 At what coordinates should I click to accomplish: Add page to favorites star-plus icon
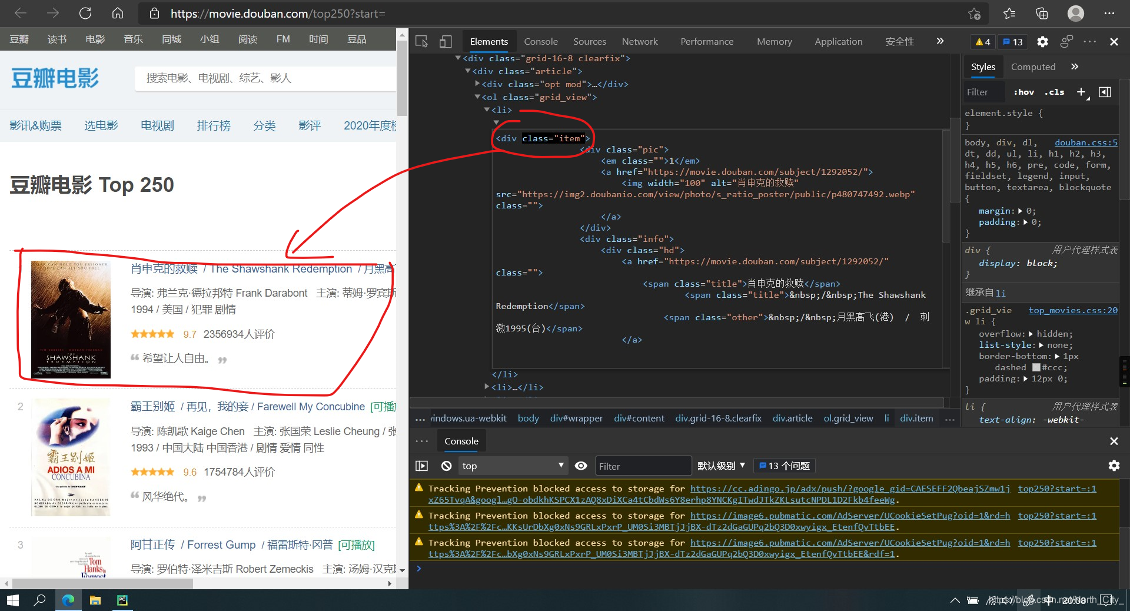(975, 13)
